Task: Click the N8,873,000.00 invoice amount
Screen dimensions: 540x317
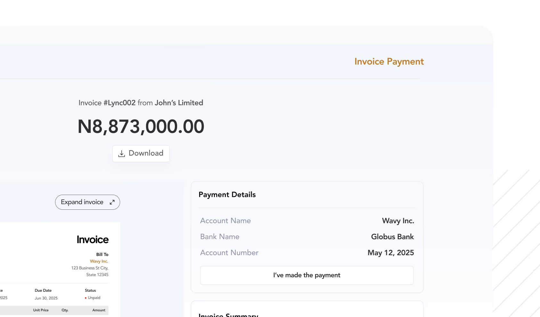Action: point(141,126)
